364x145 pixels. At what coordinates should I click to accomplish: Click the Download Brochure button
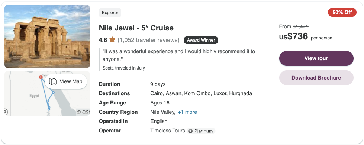[316, 78]
